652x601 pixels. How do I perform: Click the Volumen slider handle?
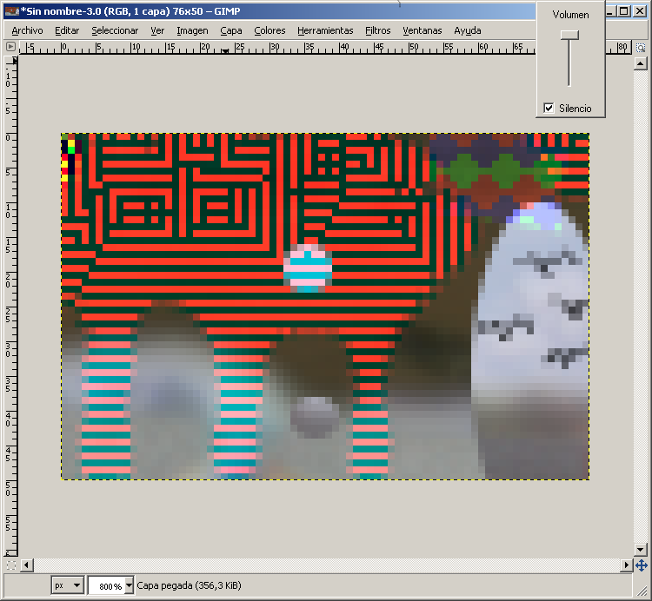(x=569, y=35)
